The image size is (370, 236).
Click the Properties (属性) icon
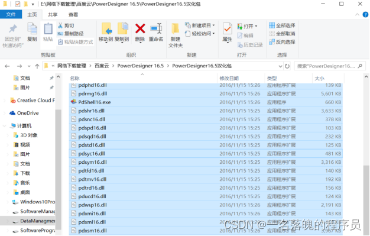227,29
